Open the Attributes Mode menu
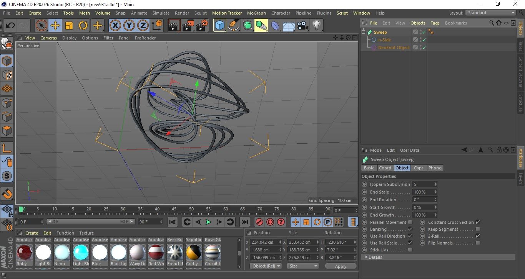Screen dimensions: 525x279 coord(375,150)
